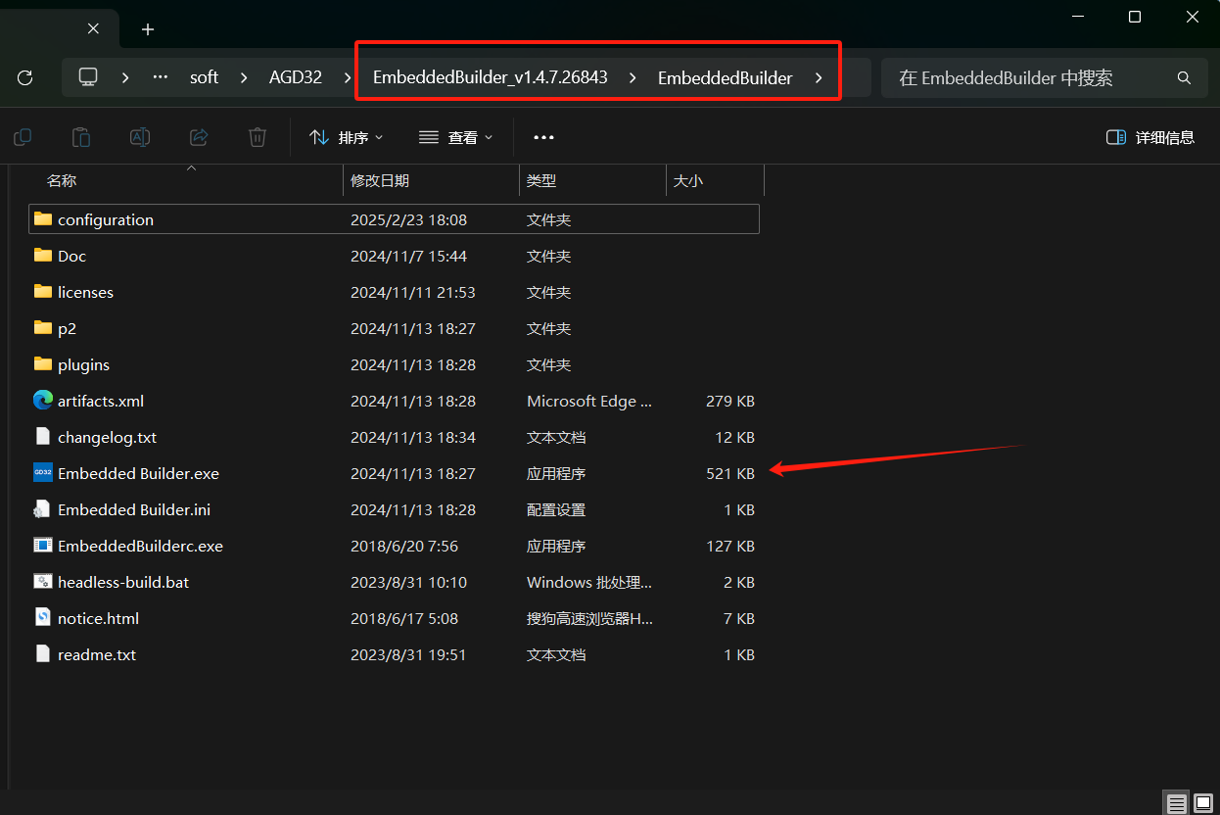Click the refresh icon in the address bar

coord(25,77)
